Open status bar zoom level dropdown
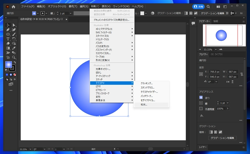Screen dimensions: 250x154 point(30,149)
